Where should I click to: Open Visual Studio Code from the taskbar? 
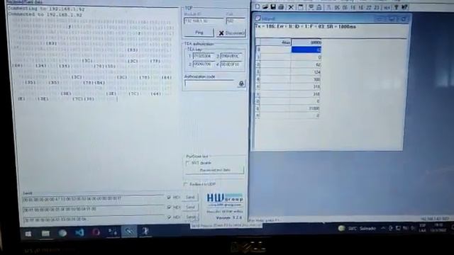(x=79, y=232)
